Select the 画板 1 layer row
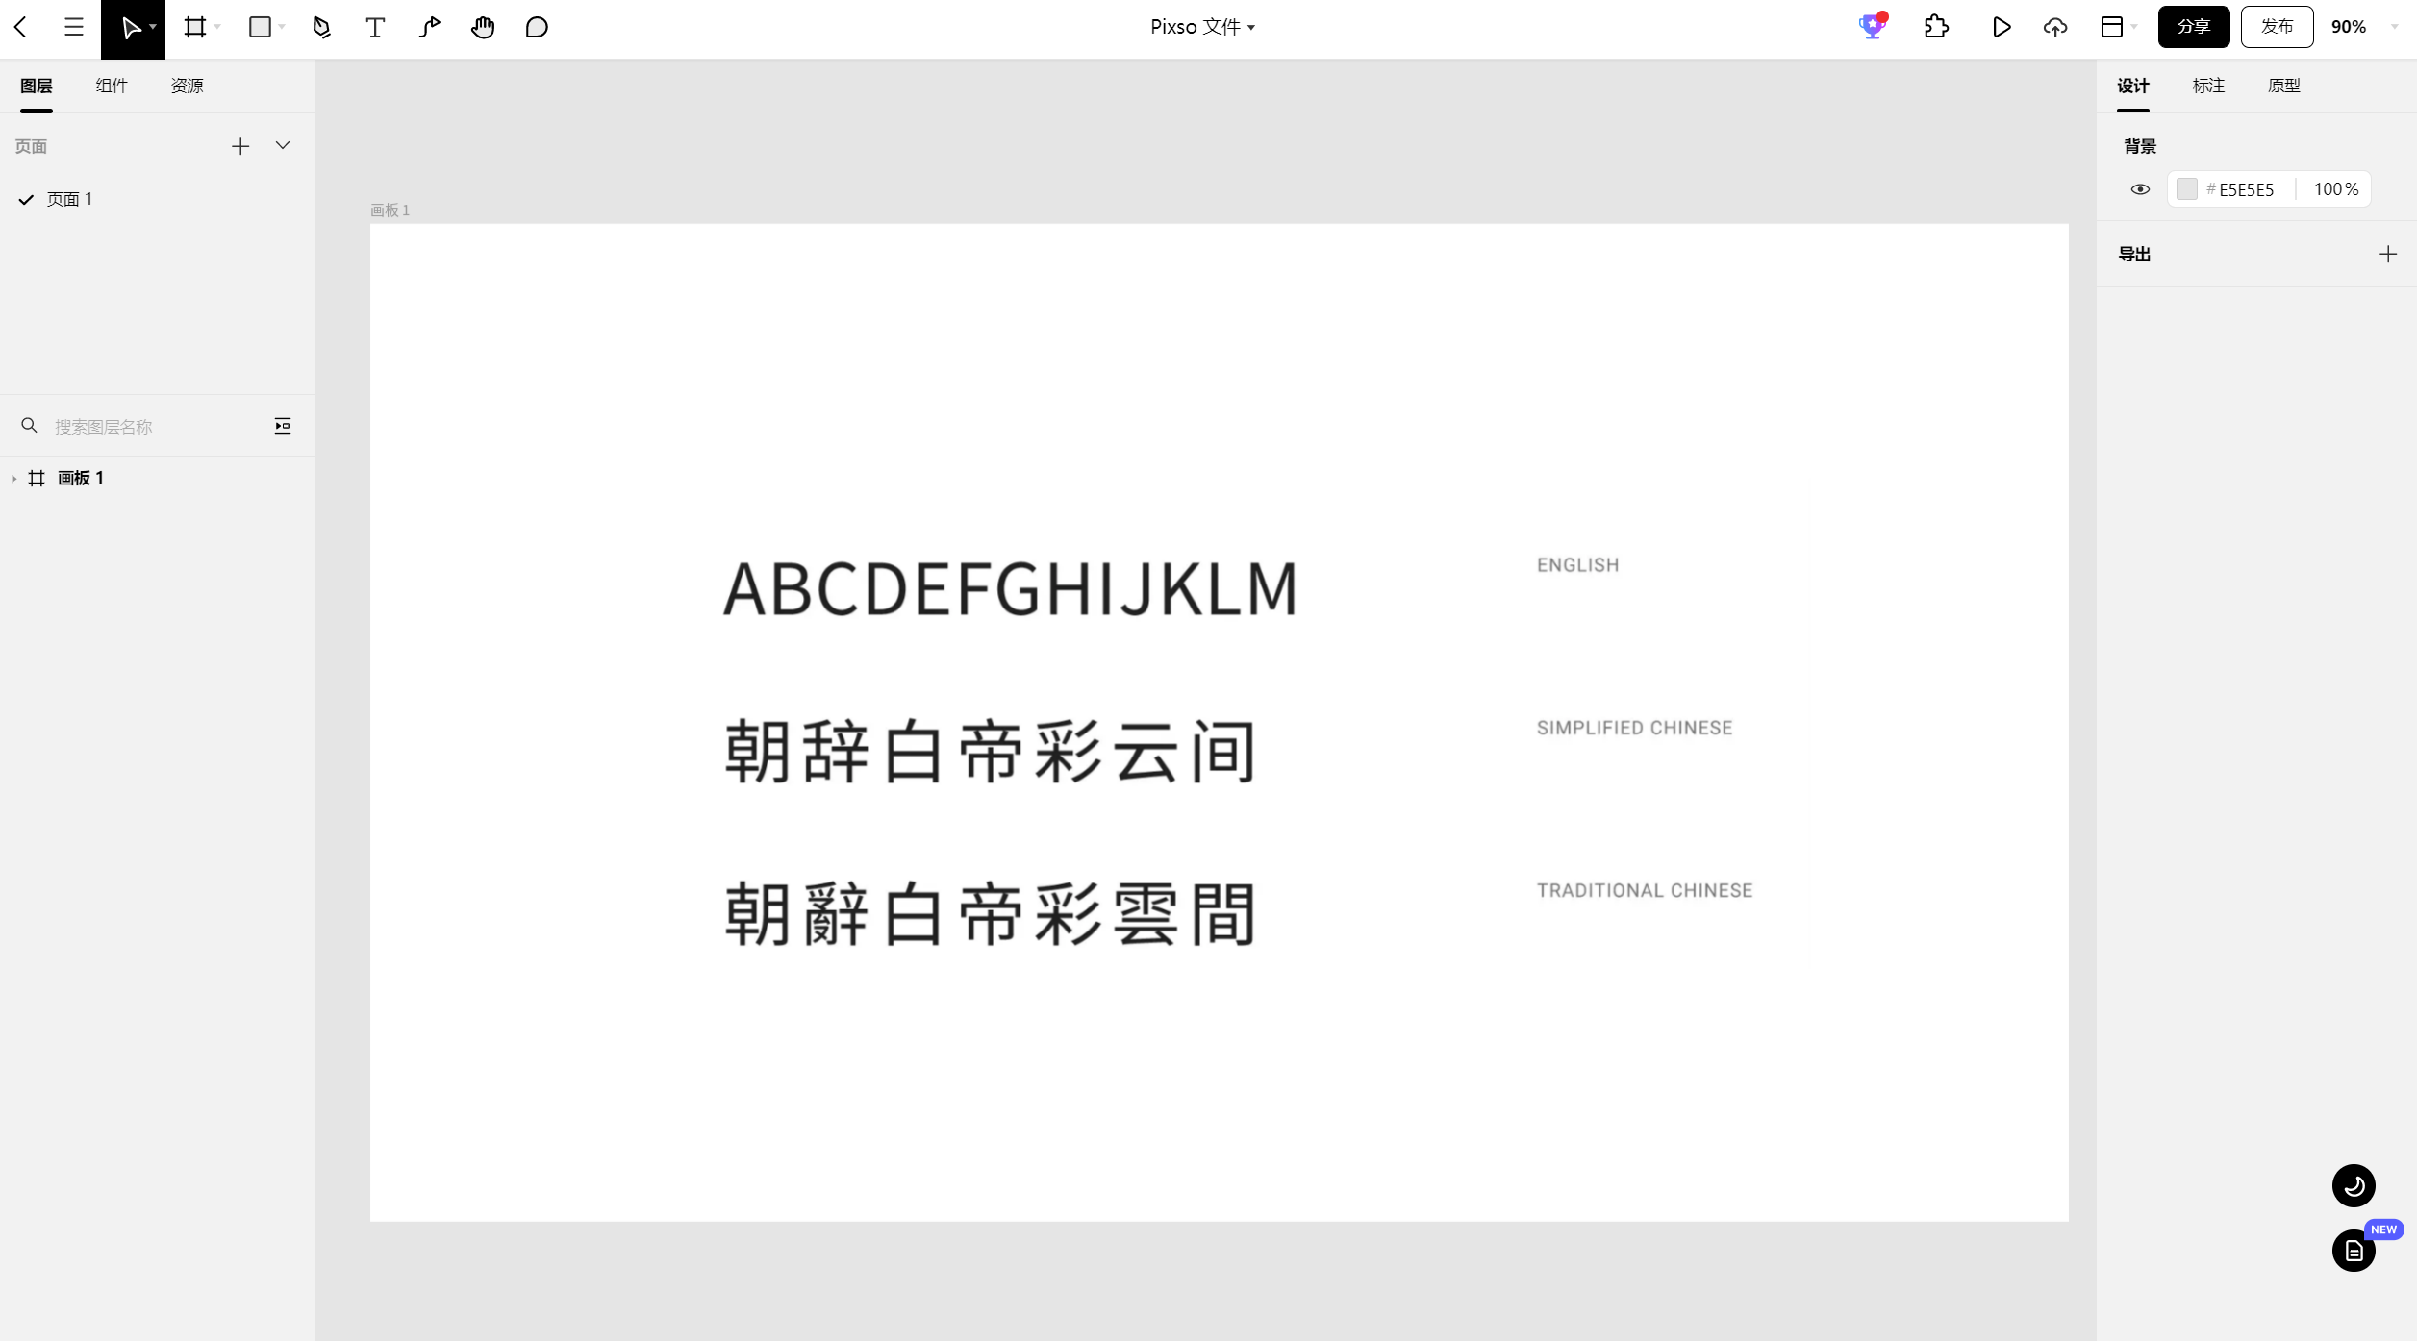Screen dimensions: 2417x1341 coord(158,478)
